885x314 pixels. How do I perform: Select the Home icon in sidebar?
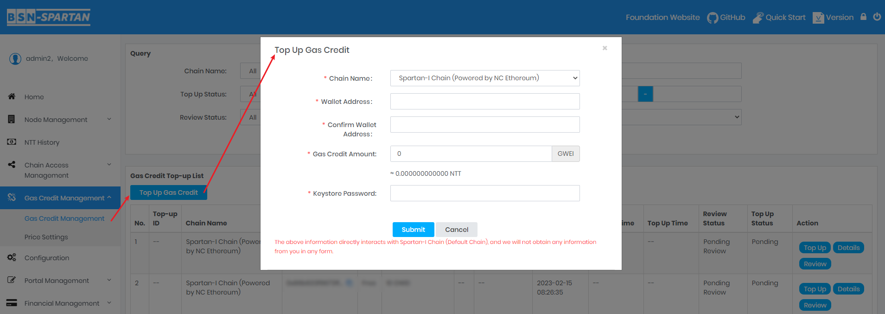12,96
